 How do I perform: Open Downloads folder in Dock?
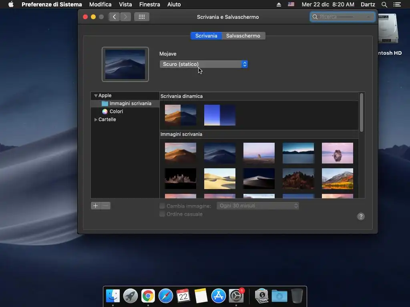[279, 296]
